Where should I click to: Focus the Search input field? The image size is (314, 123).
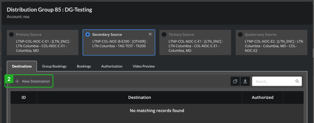[277, 81]
